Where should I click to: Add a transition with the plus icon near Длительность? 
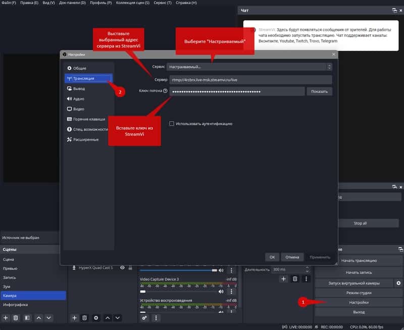coord(283,279)
